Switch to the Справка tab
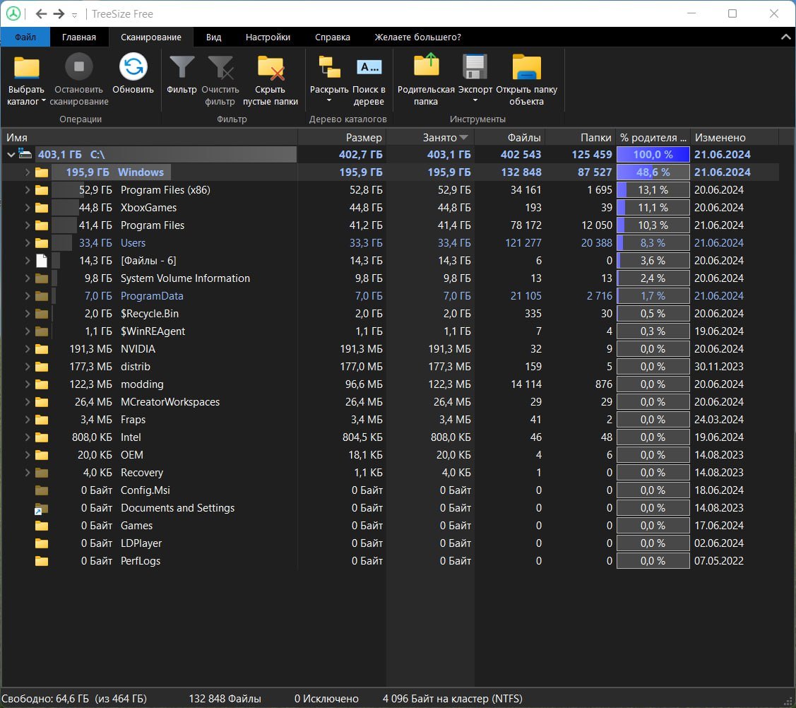The height and width of the screenshot is (708, 796). 333,37
